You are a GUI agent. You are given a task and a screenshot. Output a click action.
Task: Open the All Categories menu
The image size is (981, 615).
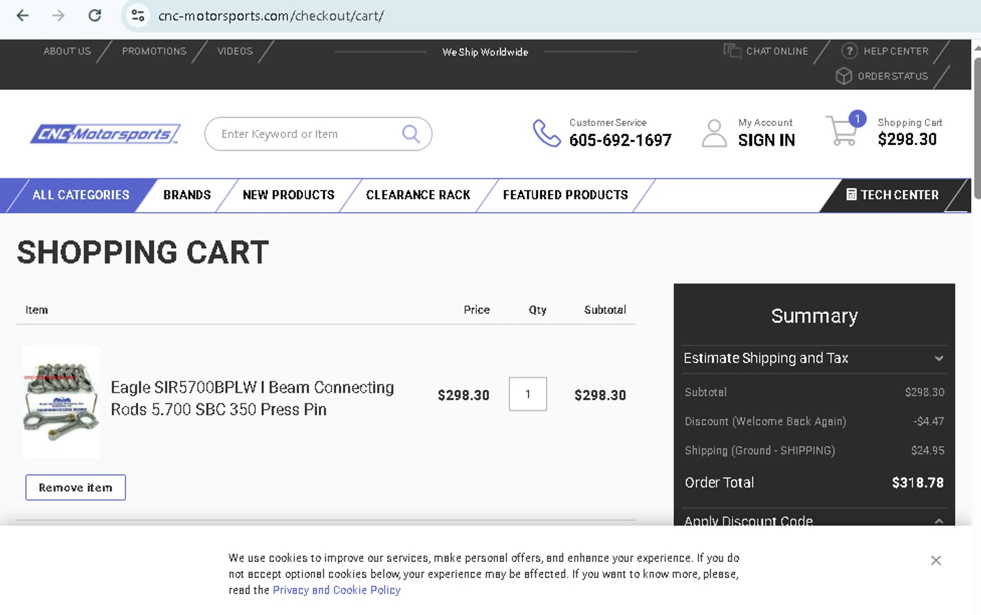[81, 195]
